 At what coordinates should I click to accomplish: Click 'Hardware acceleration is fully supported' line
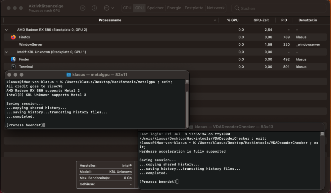[x=182, y=151]
